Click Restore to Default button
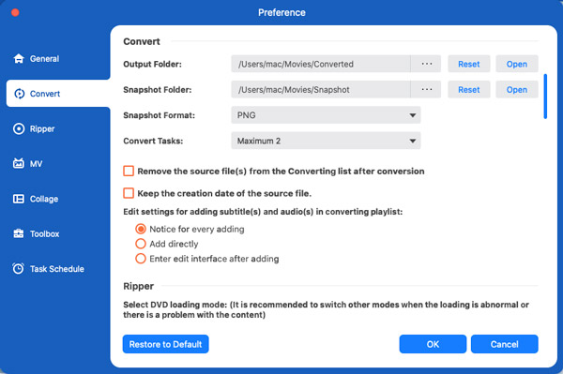The image size is (563, 374). pyautogui.click(x=165, y=344)
